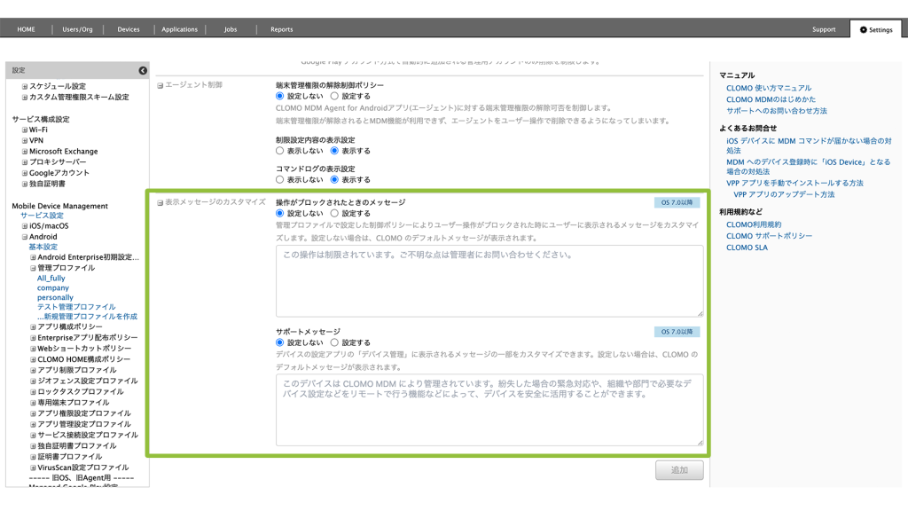Click the minus icon beside エージェント制御
Screen dimensions: 908x511
[160, 85]
